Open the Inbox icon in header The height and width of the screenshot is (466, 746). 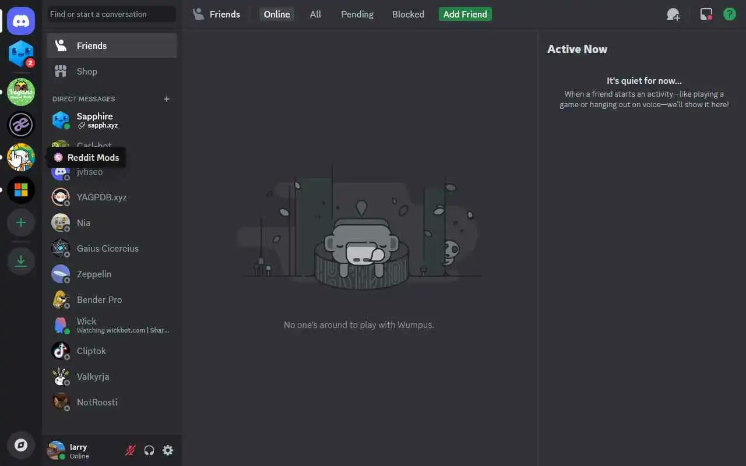pyautogui.click(x=706, y=14)
